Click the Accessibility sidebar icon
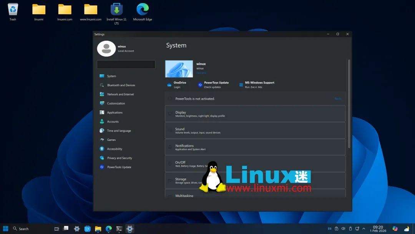This screenshot has height=234, width=415. pyautogui.click(x=102, y=149)
